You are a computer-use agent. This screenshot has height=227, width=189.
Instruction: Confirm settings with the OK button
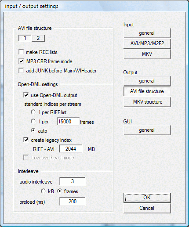tap(147, 198)
